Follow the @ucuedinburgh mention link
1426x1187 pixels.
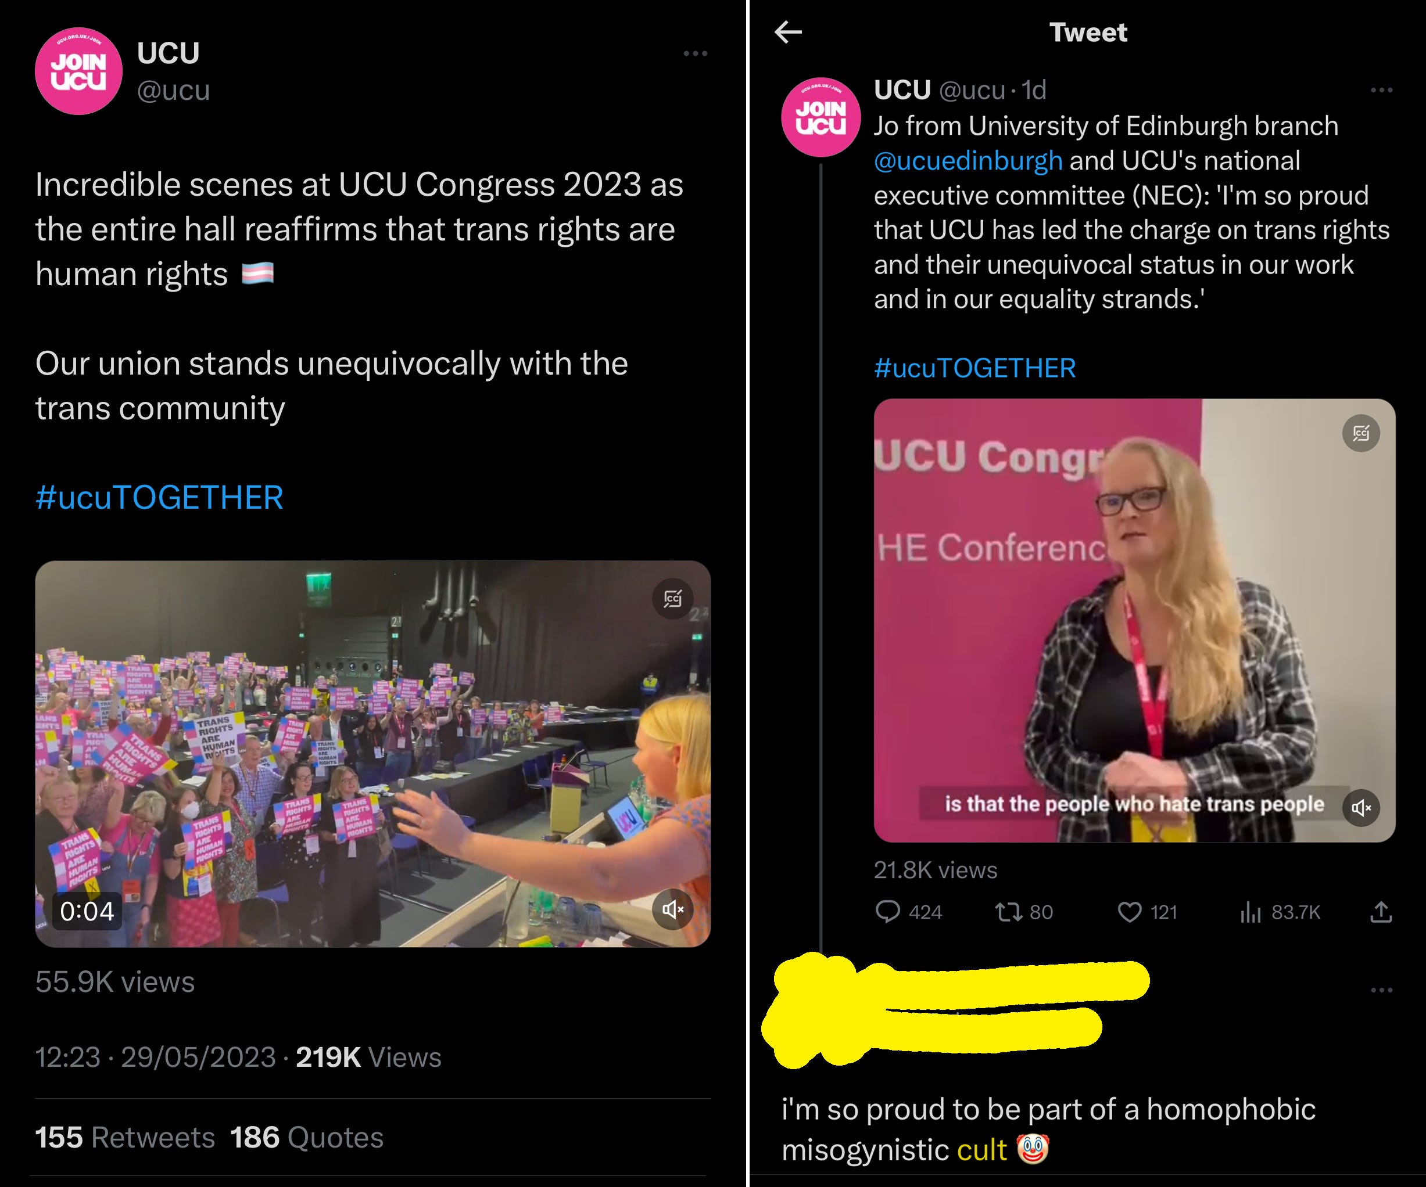point(968,161)
